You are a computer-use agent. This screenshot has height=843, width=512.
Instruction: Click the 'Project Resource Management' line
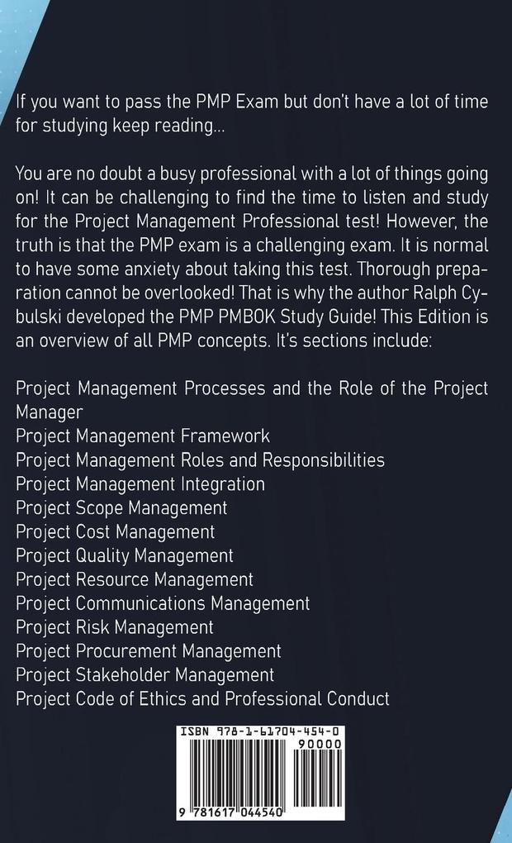coord(135,579)
